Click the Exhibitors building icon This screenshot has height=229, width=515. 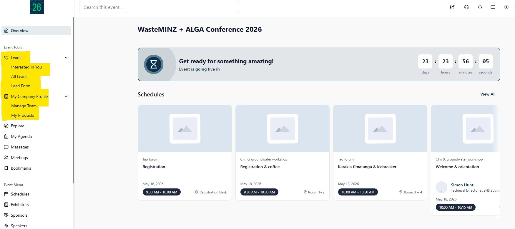[6, 205]
